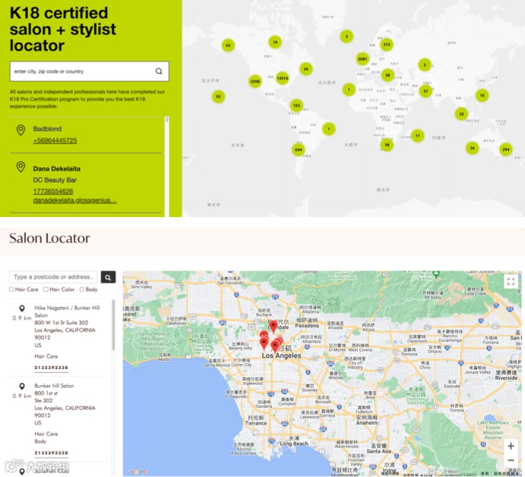The image size is (525, 477).
Task: Open the 58 map cluster
Action: 388,75
